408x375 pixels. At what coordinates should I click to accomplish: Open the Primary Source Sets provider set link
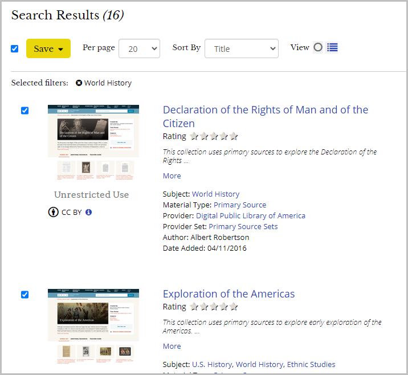243,227
